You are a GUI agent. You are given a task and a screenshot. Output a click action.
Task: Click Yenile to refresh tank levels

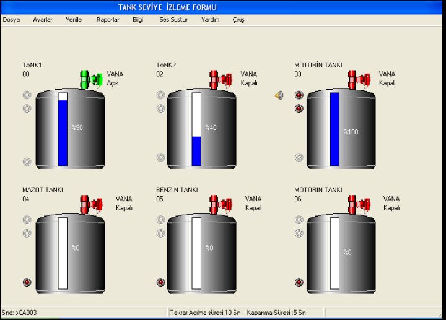74,20
